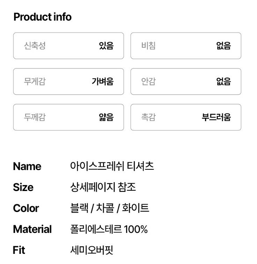This screenshot has width=257, height=264.
Task: Click the Size label
Action: 23,188
